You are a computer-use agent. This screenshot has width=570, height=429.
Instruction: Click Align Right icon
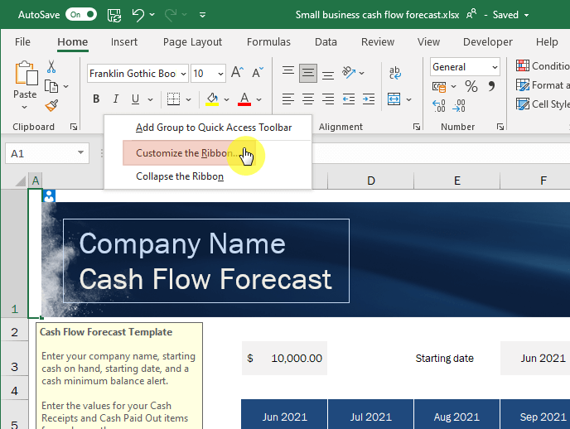(x=328, y=99)
